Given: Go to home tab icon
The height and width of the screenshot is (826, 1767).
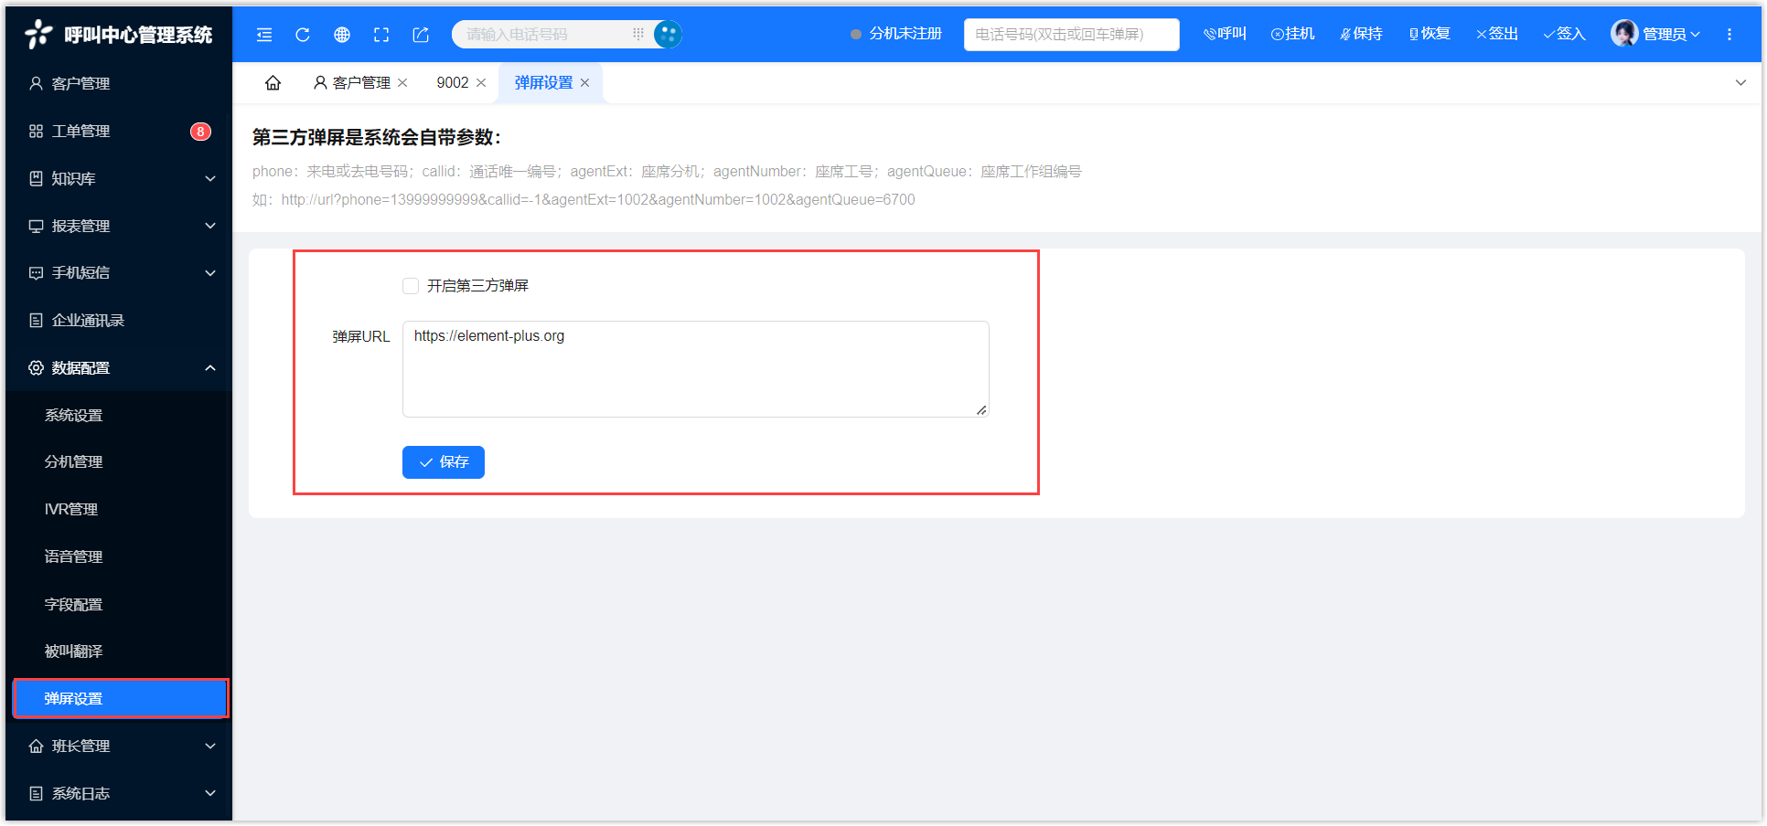Looking at the screenshot, I should click(273, 83).
